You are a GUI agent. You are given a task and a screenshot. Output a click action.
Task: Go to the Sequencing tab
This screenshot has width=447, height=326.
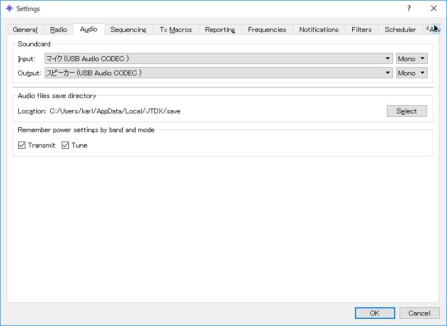click(128, 30)
